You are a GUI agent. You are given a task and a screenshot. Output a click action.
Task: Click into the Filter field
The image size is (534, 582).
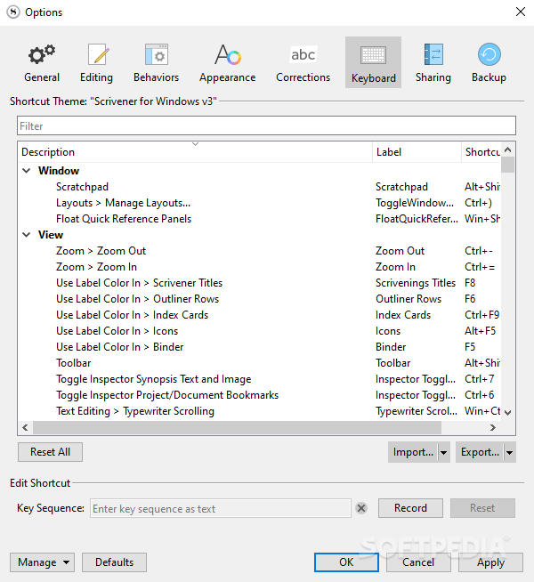(266, 125)
